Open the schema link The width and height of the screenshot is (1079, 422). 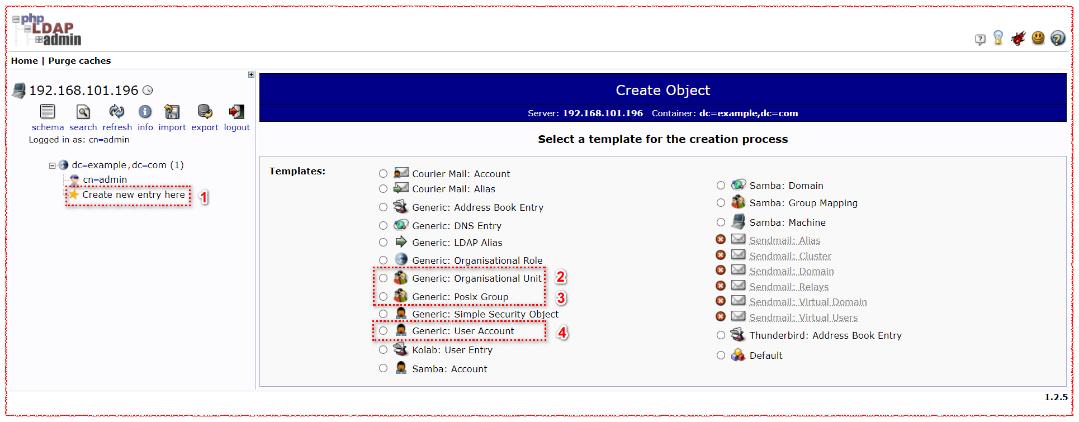tap(48, 127)
